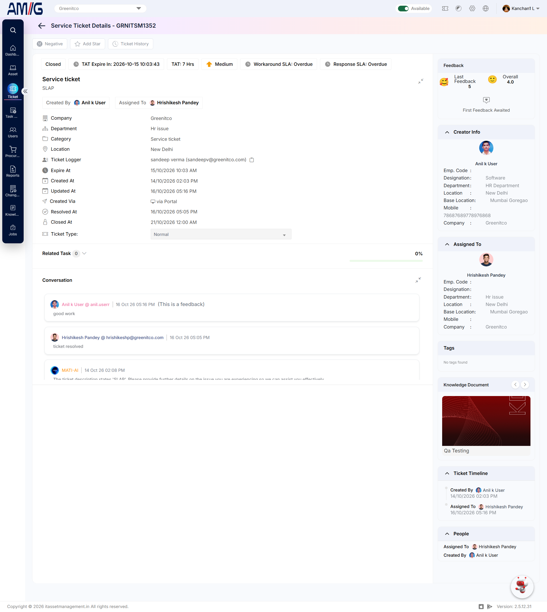
Task: Open the Qa Testing knowledge thumbnail
Action: tap(486, 421)
